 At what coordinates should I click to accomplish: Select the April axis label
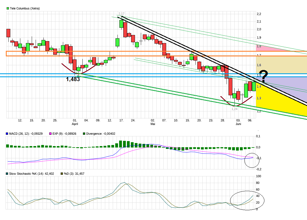(x=75, y=124)
